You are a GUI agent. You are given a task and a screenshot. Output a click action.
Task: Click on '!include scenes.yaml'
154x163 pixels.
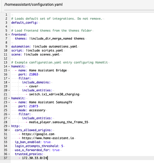(x=42, y=54)
